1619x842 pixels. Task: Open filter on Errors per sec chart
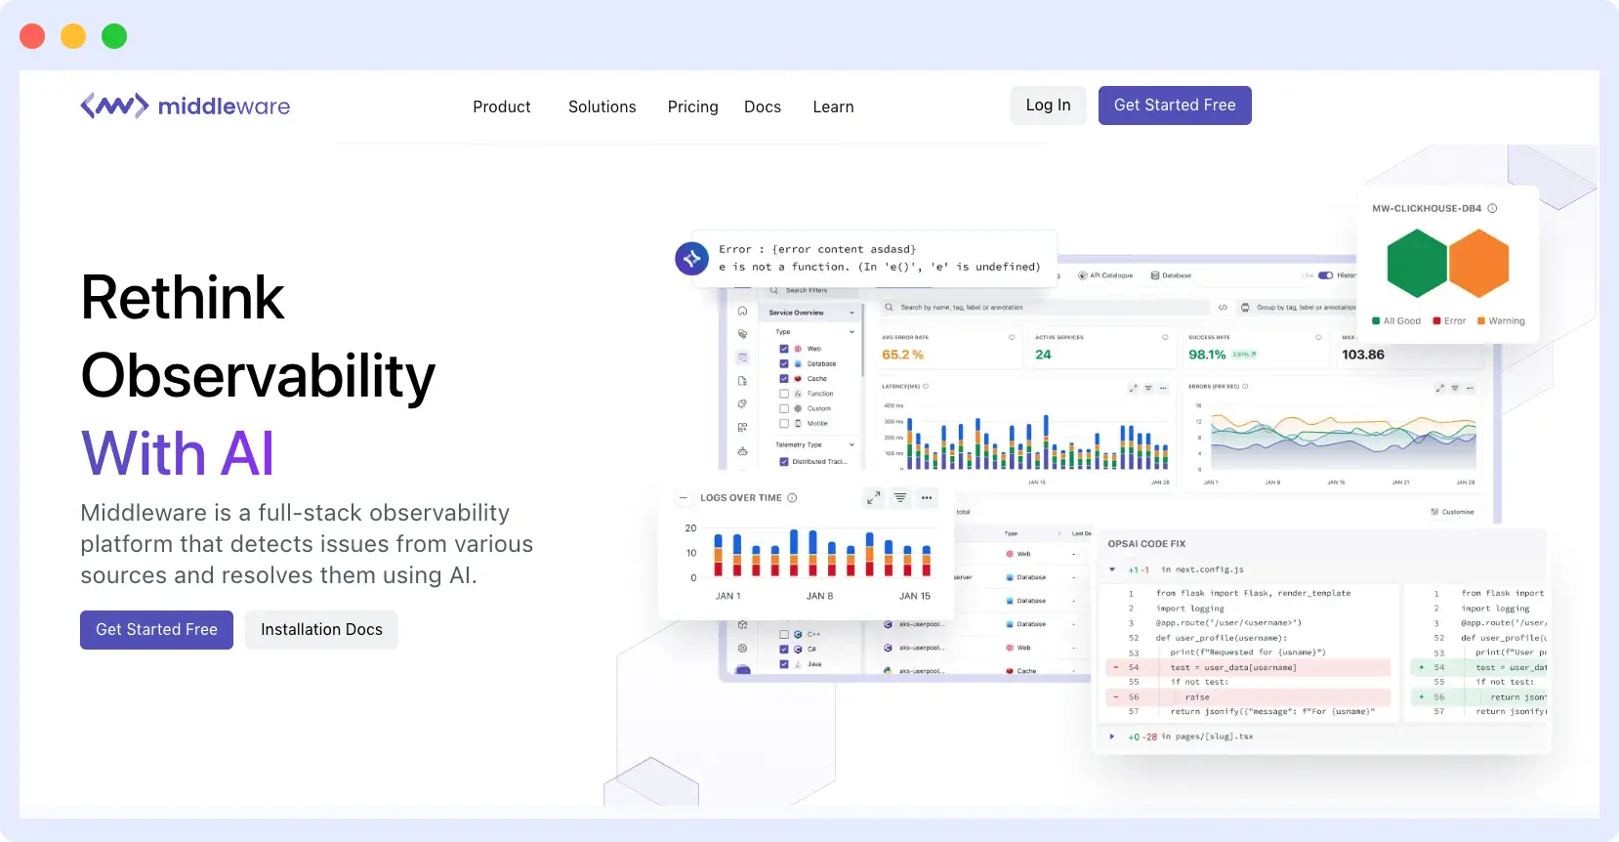pos(1455,388)
